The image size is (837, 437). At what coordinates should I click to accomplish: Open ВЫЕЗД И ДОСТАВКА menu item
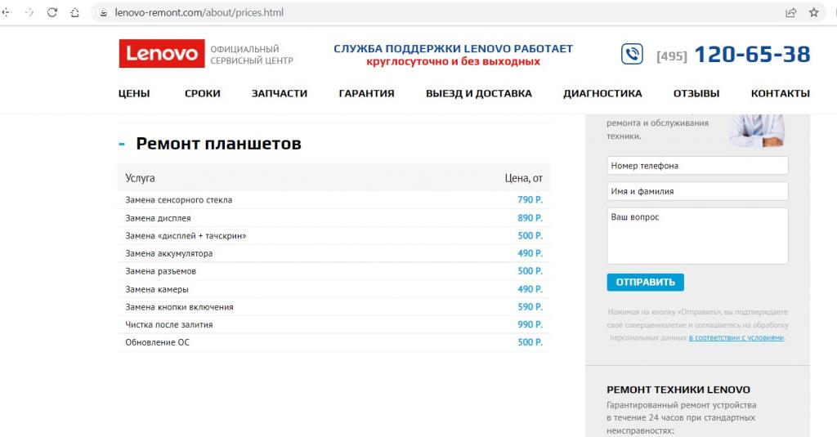click(x=479, y=93)
